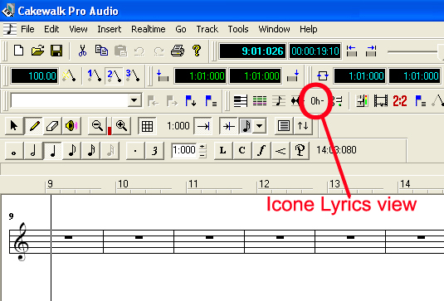Click the set punch-in time icon
The image size is (444, 301).
[163, 75]
